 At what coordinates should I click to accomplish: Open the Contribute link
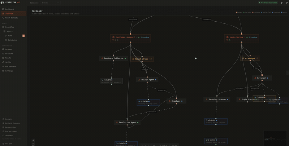point(8,135)
